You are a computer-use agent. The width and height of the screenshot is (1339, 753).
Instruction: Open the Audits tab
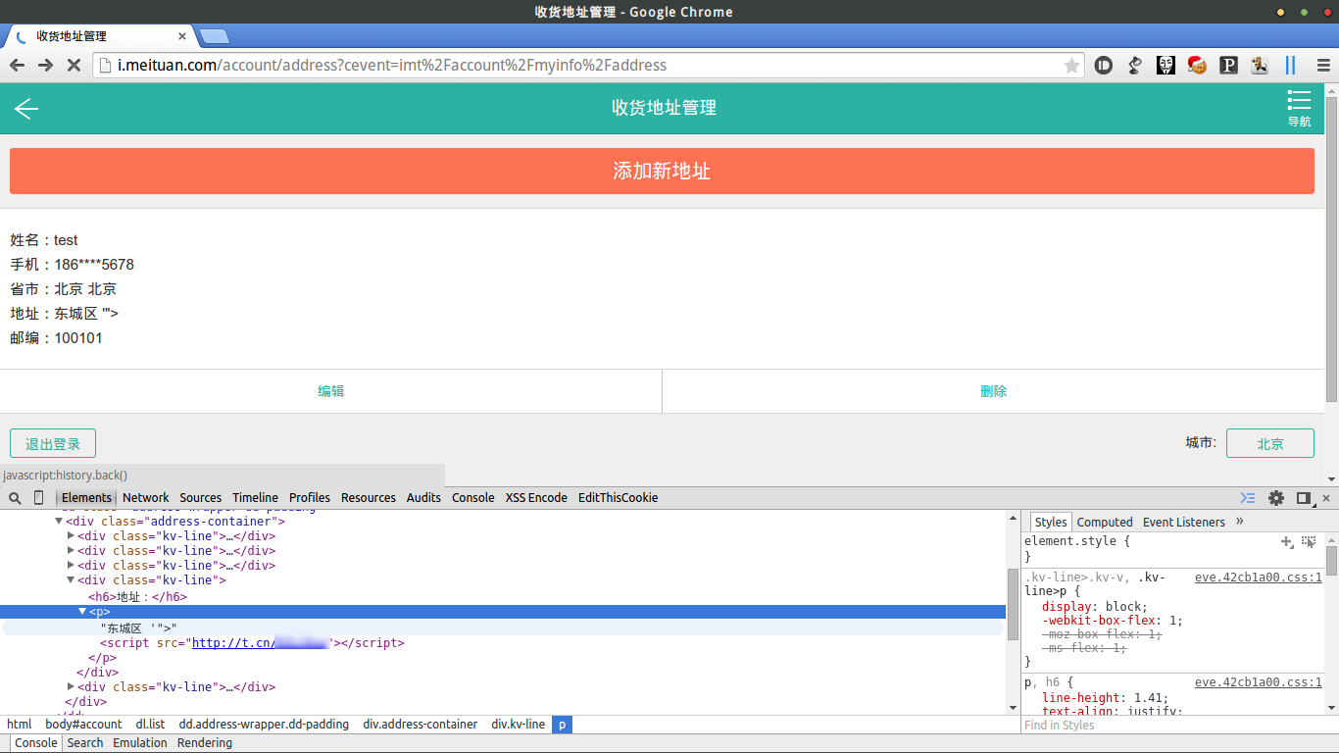tap(423, 498)
